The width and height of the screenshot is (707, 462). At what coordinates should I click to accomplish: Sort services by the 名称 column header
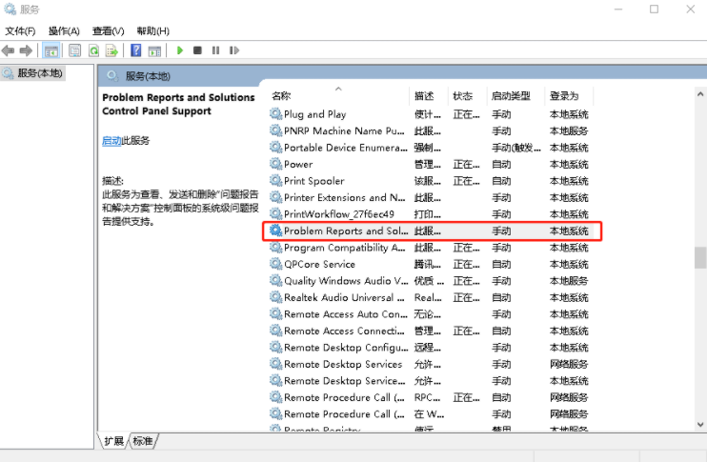pyautogui.click(x=281, y=96)
